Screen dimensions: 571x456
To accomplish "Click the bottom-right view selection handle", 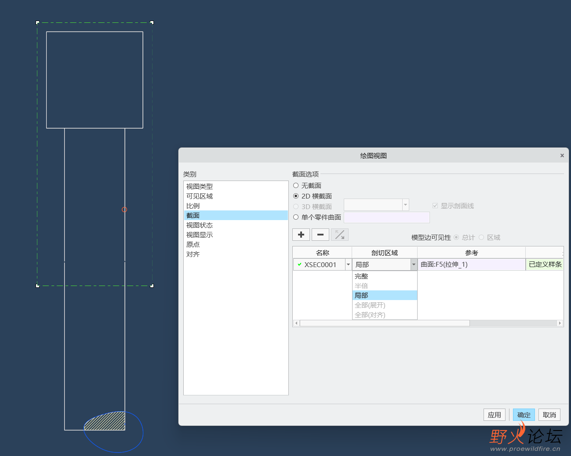I will tap(152, 286).
